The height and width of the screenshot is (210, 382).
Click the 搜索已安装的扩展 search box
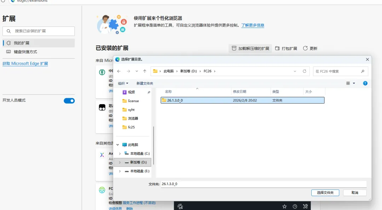[39, 31]
